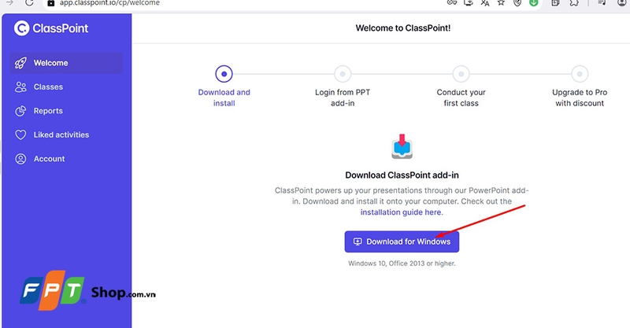This screenshot has height=328, width=630.
Task: Open the browser extensions puzzle icon
Action: point(573,3)
